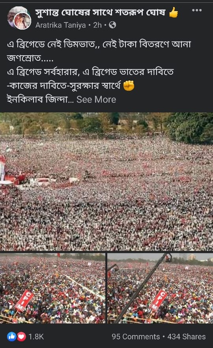Open the small overlapping poster avatar
213x348 pixels.
22,21
